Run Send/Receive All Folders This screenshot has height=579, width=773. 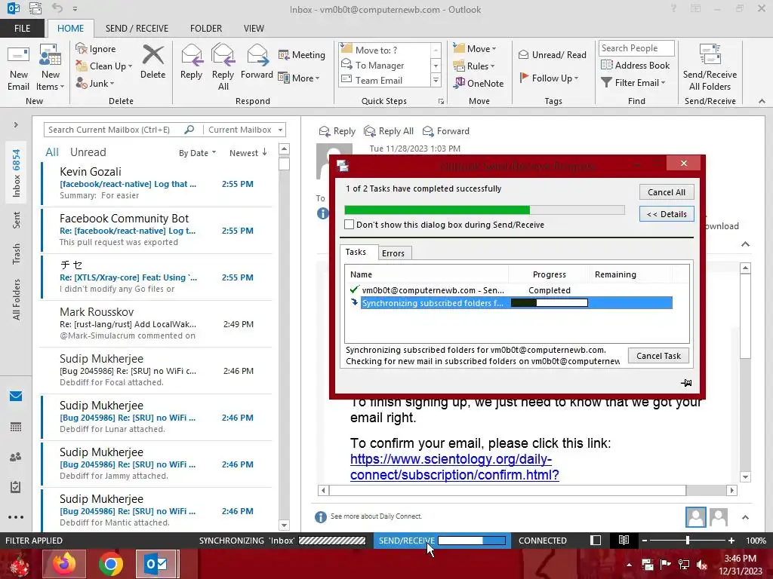(x=710, y=68)
